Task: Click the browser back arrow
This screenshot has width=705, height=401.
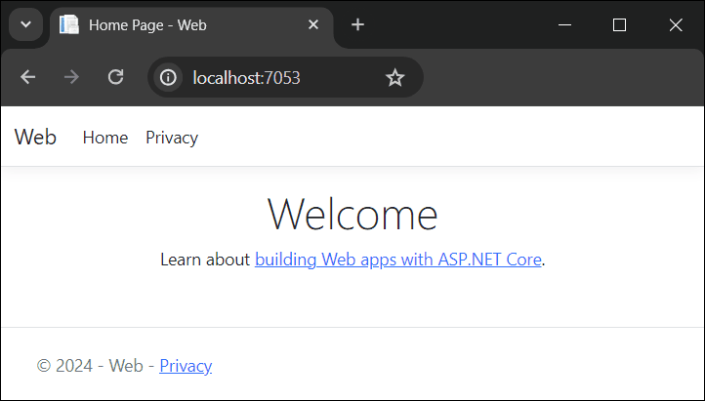Action: 28,77
